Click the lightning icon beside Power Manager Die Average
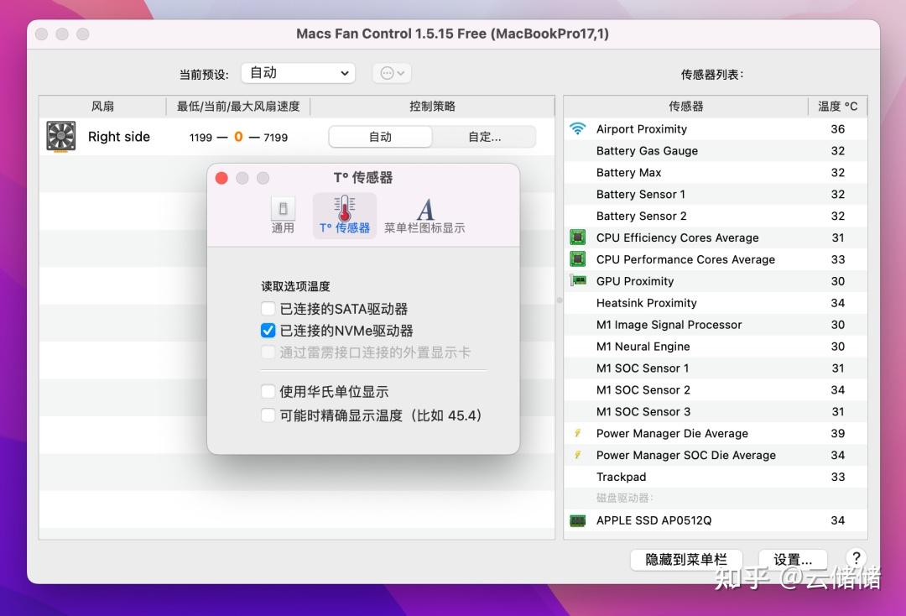 [x=578, y=433]
